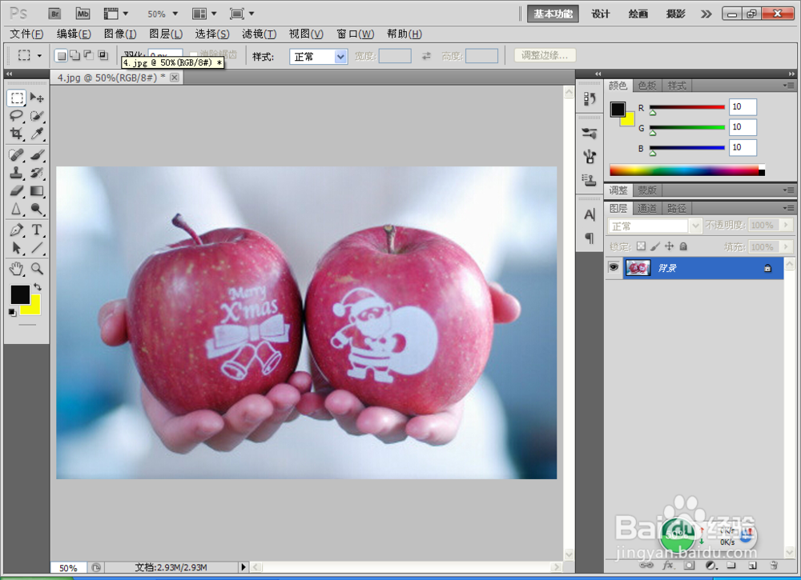The height and width of the screenshot is (580, 801).
Task: Select the Move tool
Action: (x=37, y=98)
